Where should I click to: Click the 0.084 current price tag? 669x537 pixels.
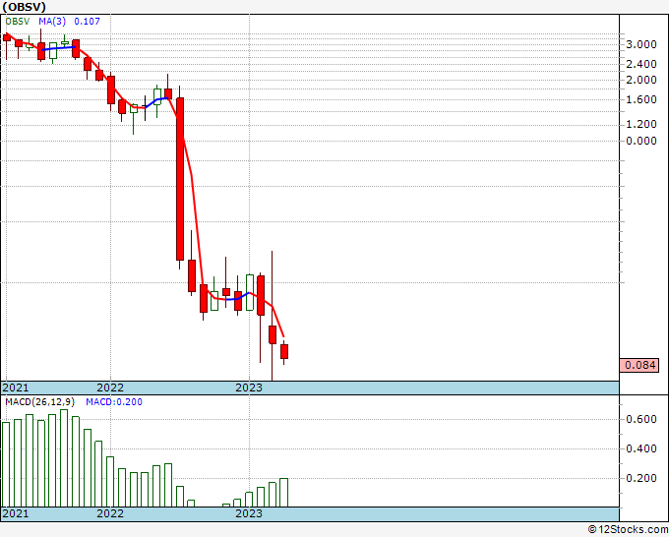click(x=639, y=365)
